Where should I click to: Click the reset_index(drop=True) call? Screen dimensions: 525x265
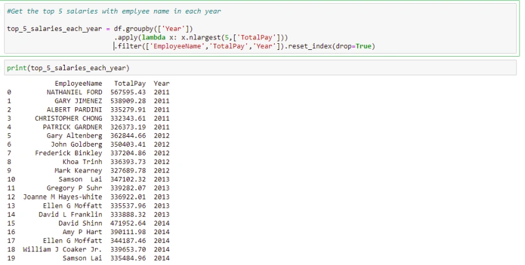[x=332, y=46]
